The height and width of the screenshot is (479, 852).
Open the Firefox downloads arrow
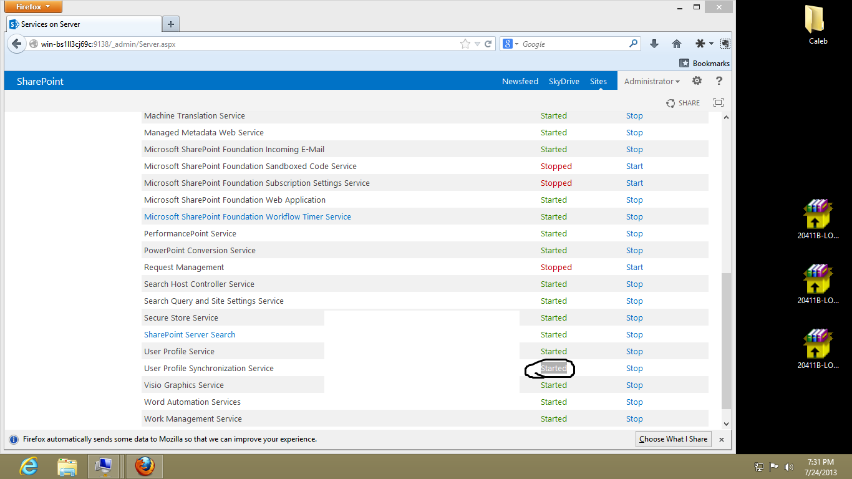654,44
